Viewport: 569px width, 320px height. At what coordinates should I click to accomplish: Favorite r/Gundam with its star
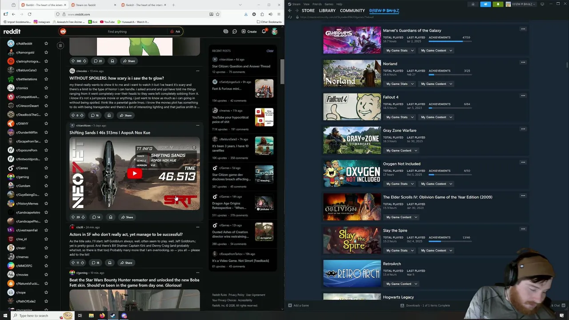coord(46,186)
